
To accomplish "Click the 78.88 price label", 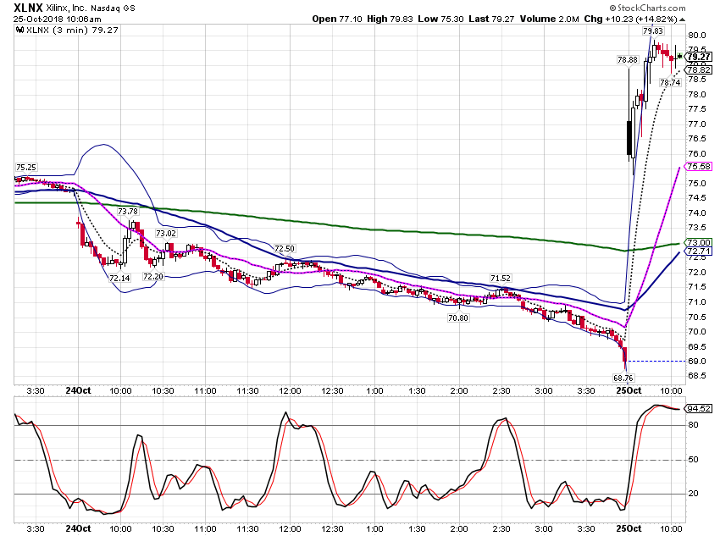I will [x=628, y=60].
